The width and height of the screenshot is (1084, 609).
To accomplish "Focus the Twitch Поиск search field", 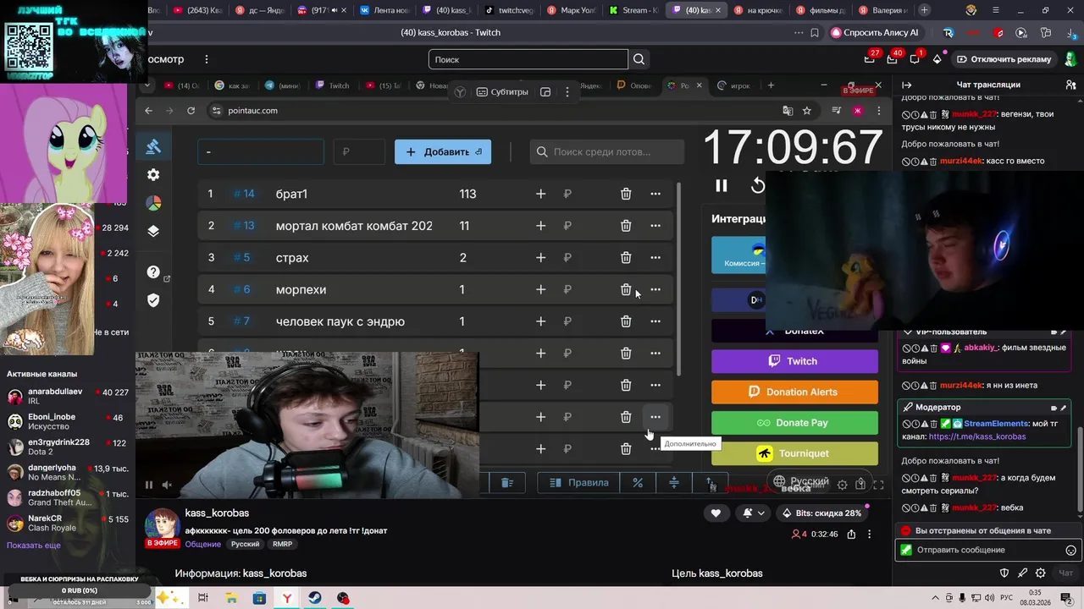I will [528, 59].
